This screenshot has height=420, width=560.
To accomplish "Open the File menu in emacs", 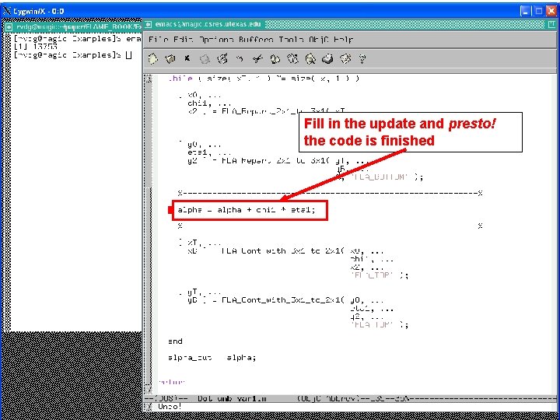I will pos(158,40).
